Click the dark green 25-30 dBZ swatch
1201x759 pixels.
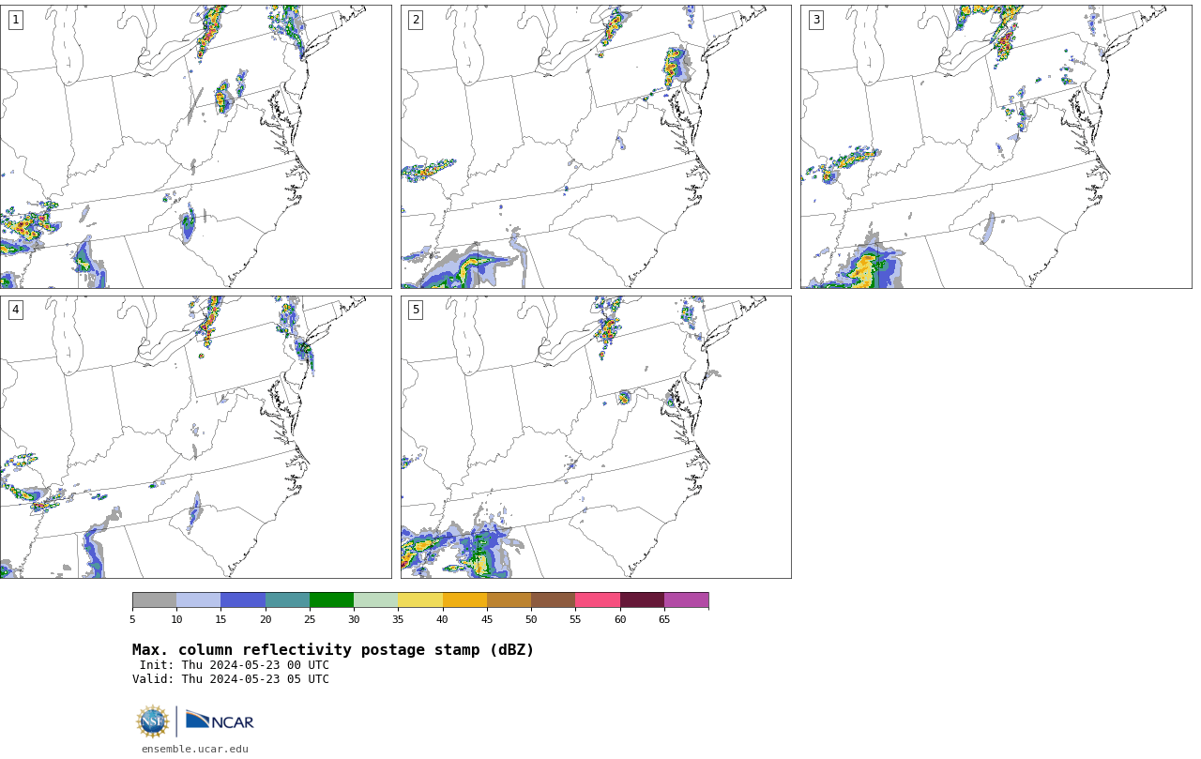(x=331, y=600)
